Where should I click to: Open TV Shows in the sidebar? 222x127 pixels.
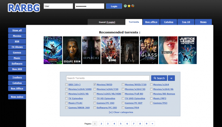point(17,47)
